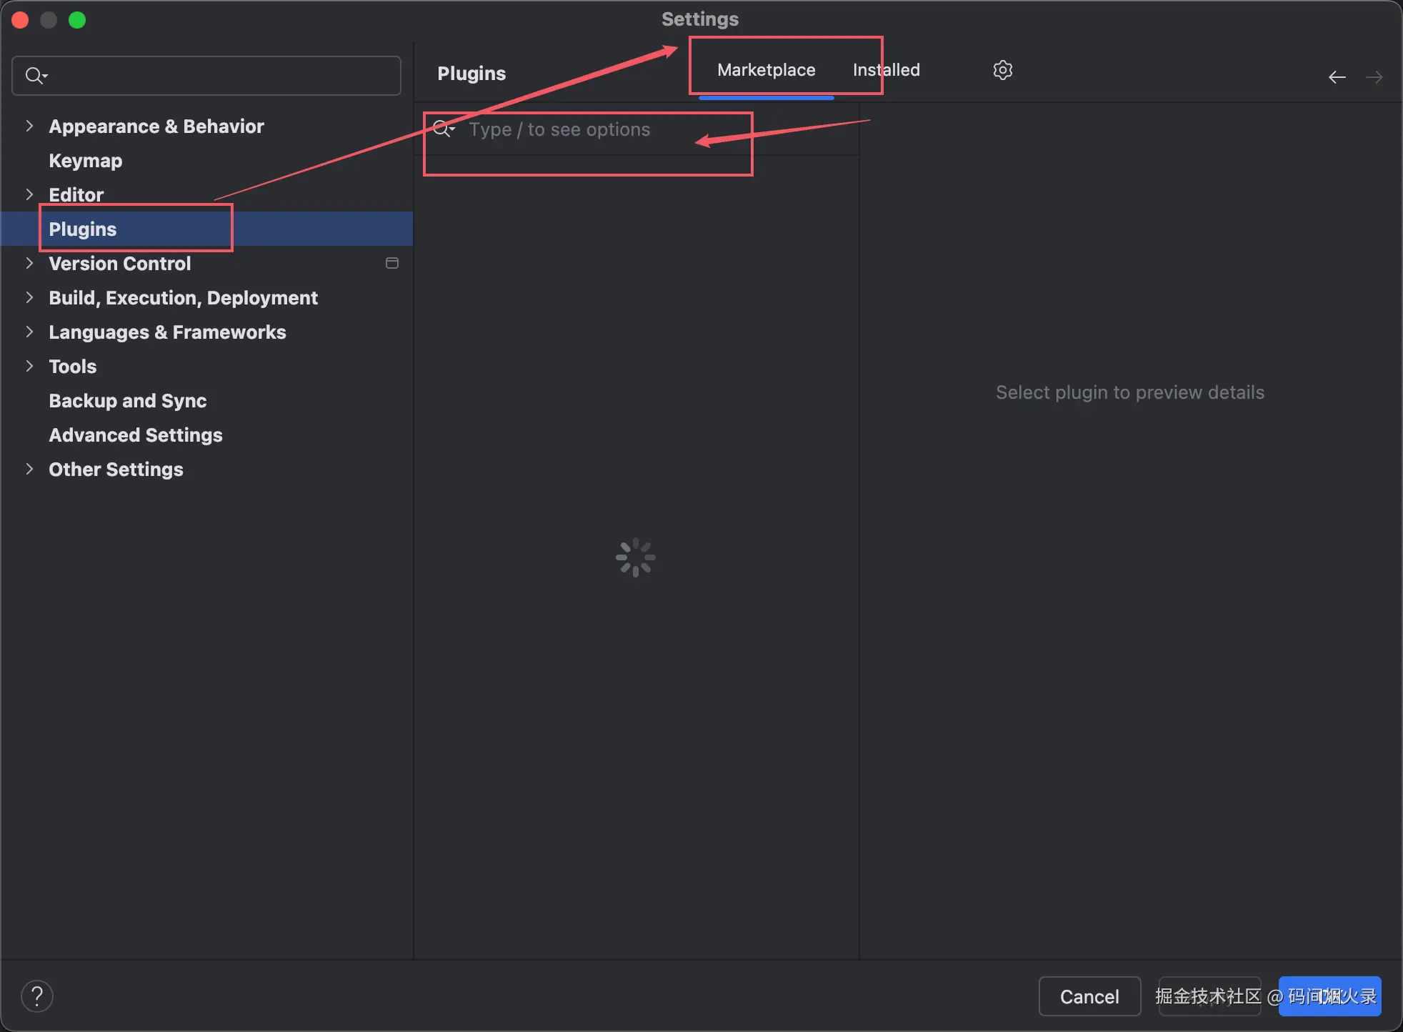The image size is (1403, 1032).
Task: Click the settings search magnifier icon
Action: (x=35, y=75)
